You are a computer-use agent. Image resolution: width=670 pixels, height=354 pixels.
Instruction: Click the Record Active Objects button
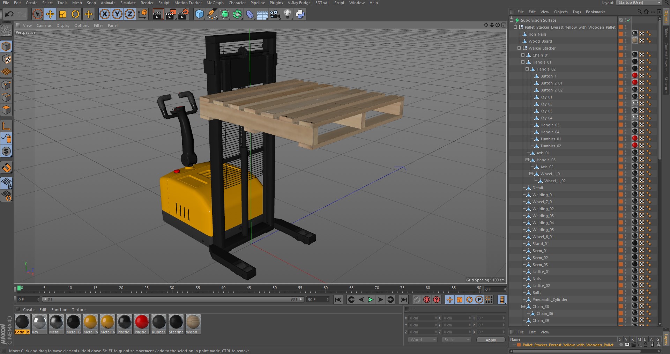tap(417, 300)
